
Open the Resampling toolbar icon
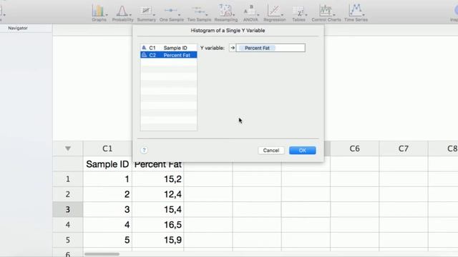tap(226, 13)
